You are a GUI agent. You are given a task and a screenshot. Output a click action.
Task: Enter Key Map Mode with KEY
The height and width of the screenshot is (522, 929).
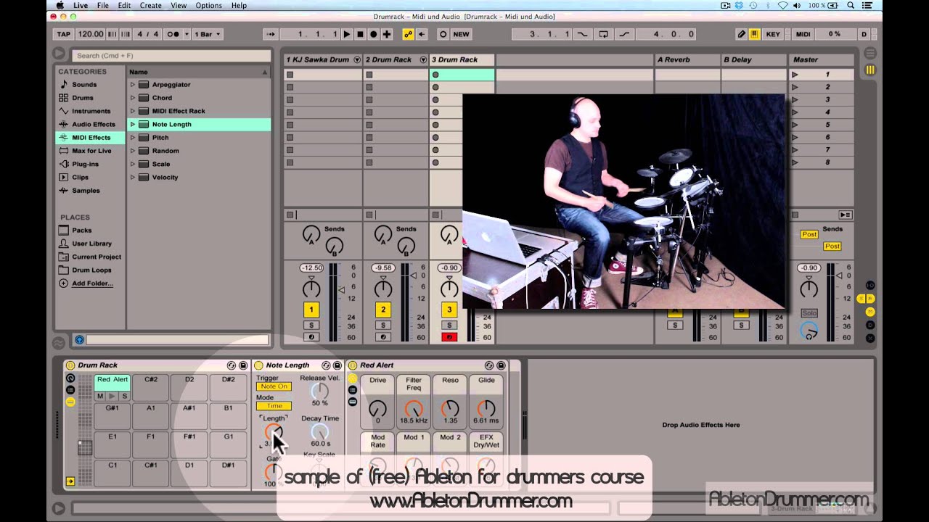pos(773,34)
